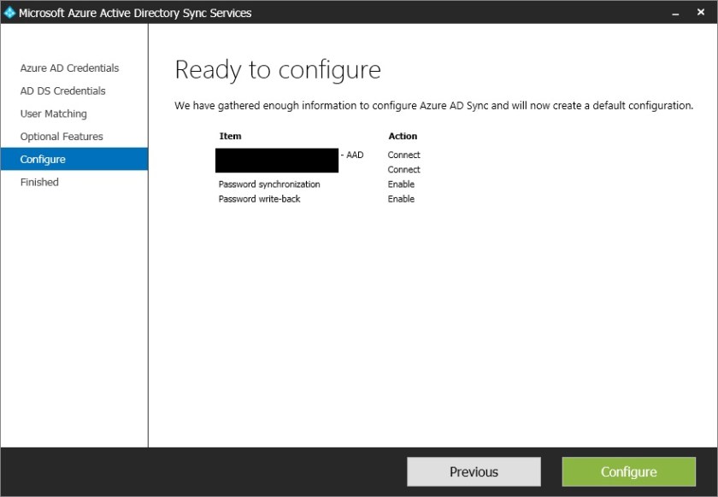Click the Enable action for Password write-back
718x497 pixels.
401,198
